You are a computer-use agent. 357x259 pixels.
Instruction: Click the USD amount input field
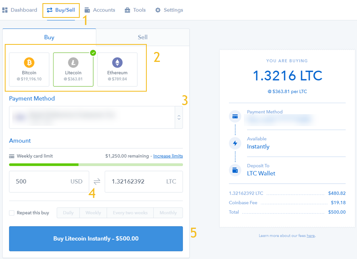(x=49, y=182)
